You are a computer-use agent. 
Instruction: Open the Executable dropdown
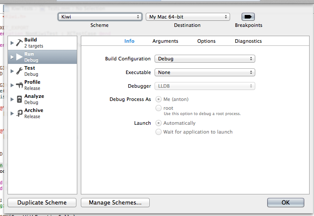[x=204, y=72]
